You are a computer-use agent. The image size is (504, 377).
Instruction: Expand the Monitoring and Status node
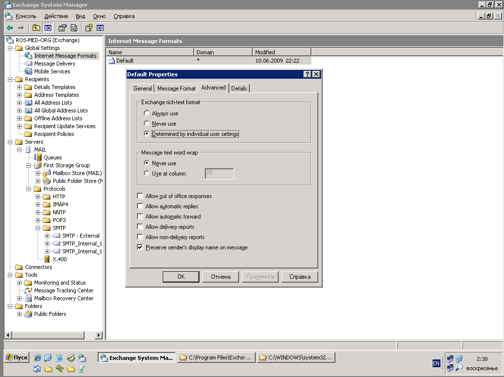(x=19, y=283)
